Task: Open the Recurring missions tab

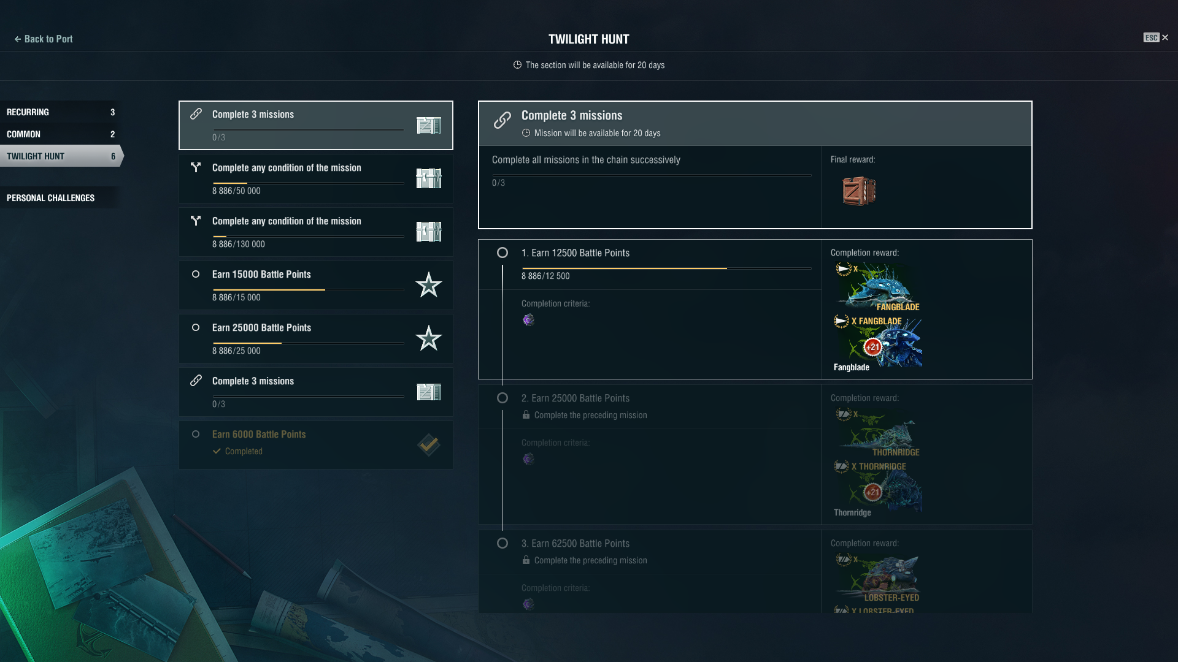Action: pyautogui.click(x=61, y=112)
